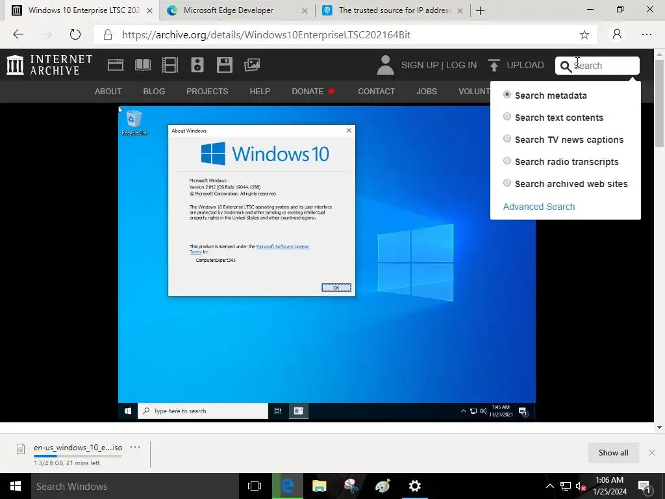Open the Web (Wayback) media icon

click(116, 65)
